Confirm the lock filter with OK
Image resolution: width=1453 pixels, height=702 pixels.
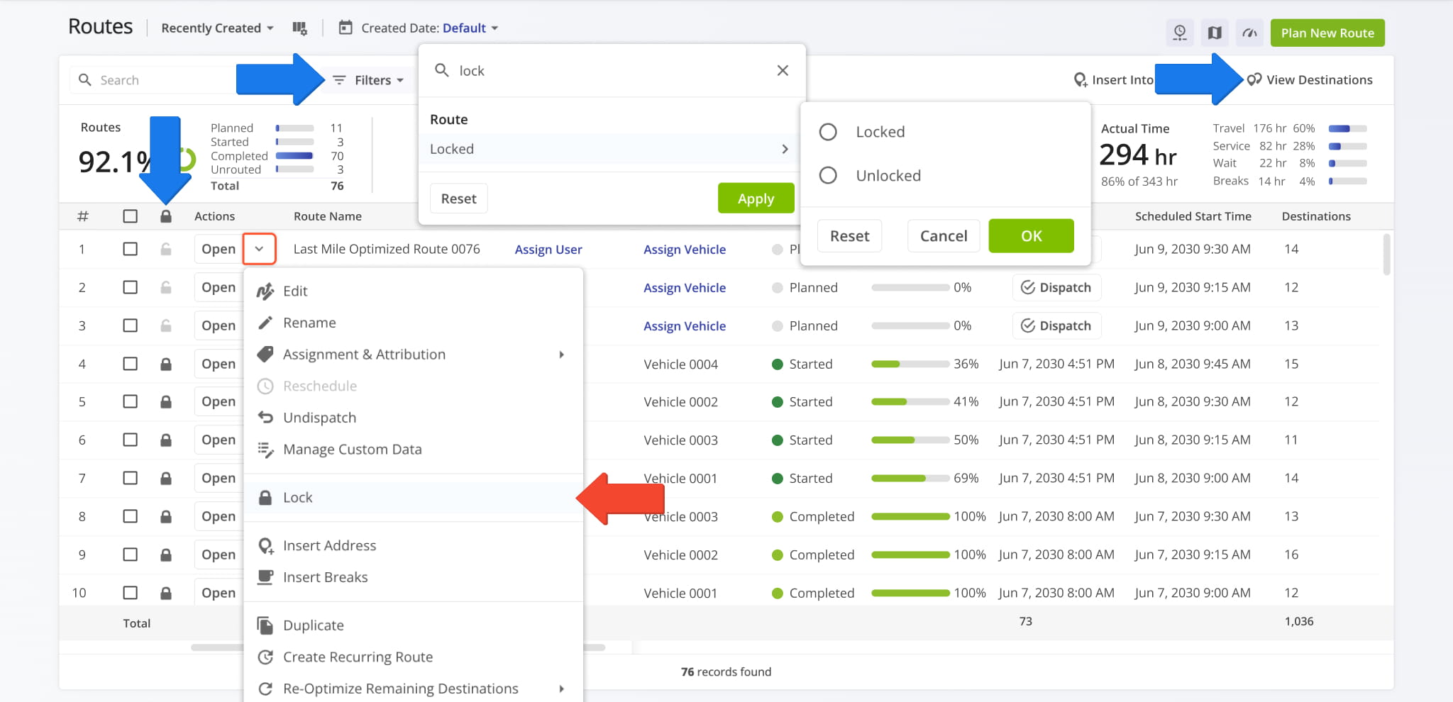1031,235
